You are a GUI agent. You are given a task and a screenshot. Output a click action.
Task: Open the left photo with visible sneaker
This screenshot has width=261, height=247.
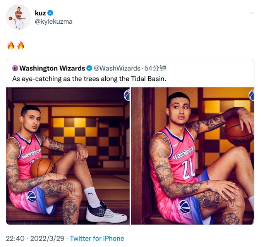point(68,156)
